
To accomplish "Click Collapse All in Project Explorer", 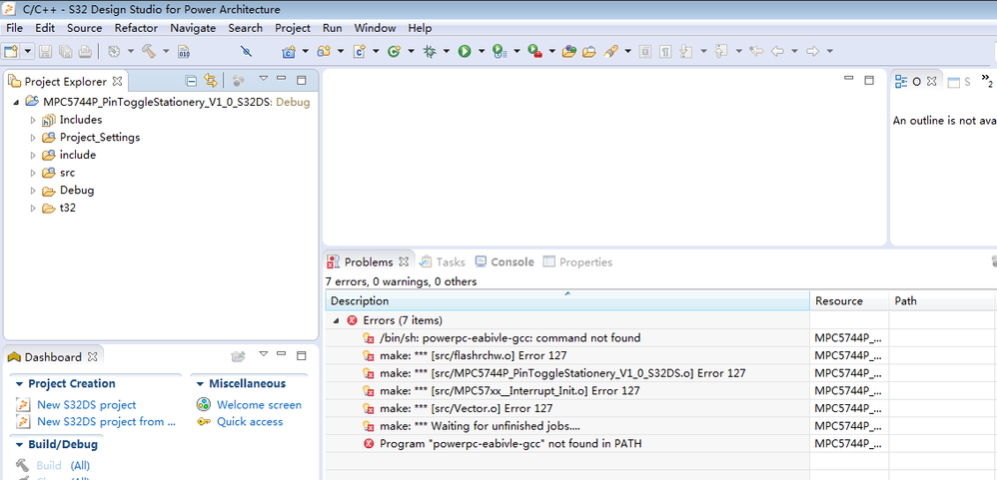I will [191, 81].
